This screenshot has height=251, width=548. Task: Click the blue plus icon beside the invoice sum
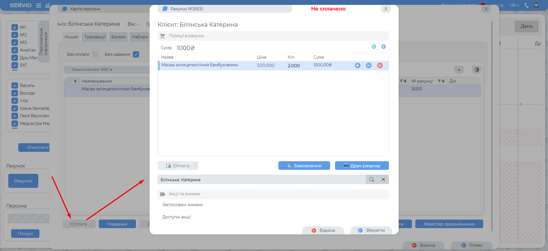[x=383, y=47]
